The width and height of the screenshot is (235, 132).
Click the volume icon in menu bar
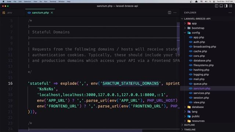pyautogui.click(x=206, y=1)
